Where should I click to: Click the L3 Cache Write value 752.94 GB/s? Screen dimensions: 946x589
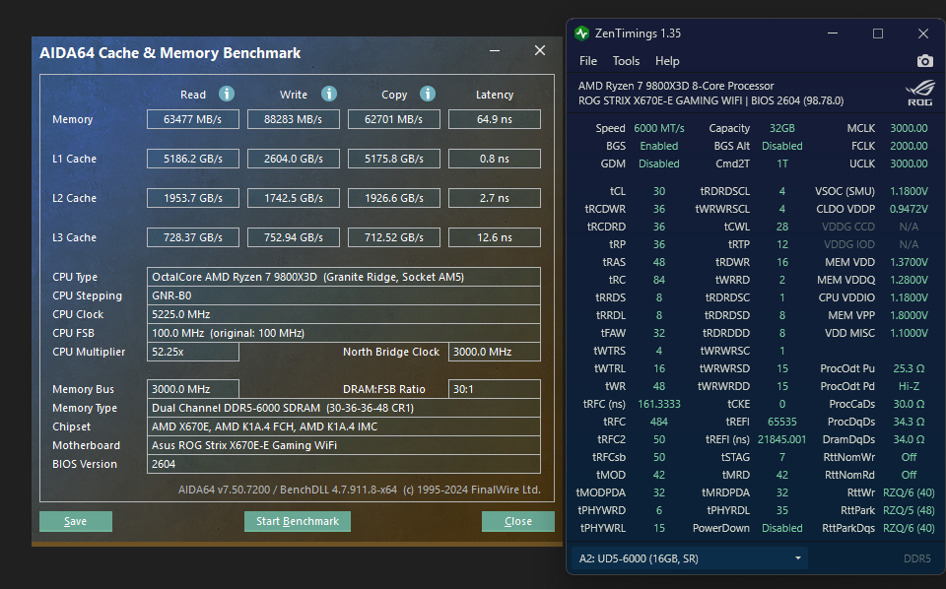pos(294,237)
